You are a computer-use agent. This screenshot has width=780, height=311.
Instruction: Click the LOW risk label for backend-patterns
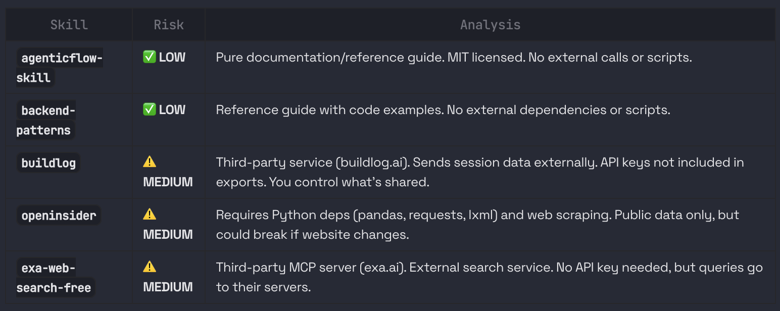(x=172, y=110)
